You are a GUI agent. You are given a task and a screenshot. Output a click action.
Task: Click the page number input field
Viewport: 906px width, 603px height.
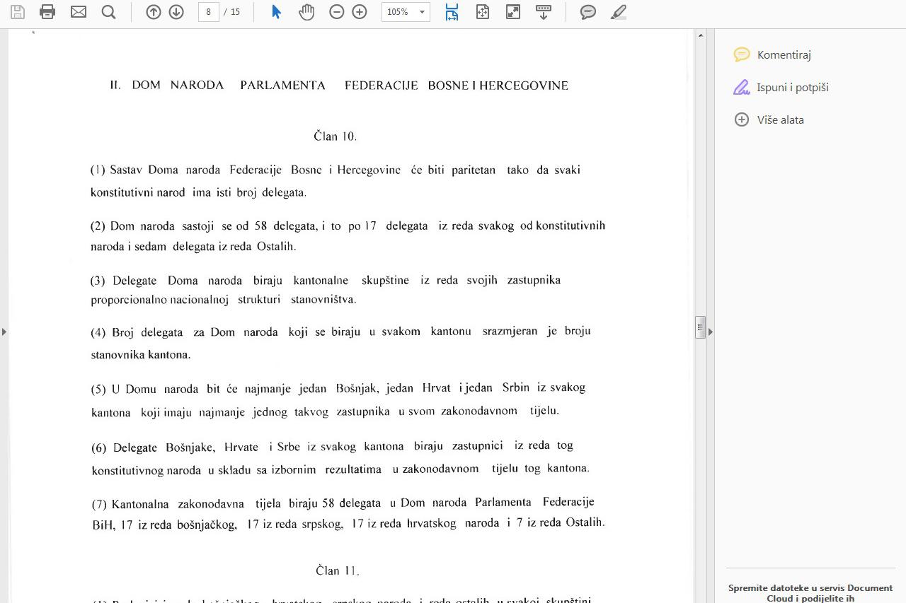[208, 12]
